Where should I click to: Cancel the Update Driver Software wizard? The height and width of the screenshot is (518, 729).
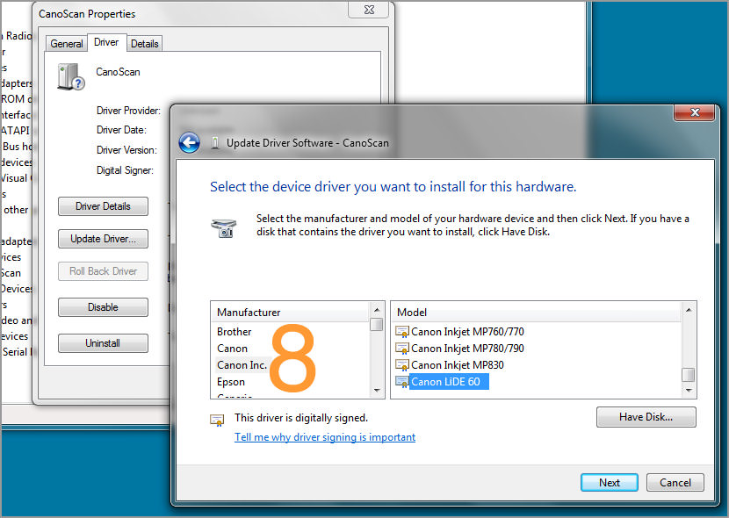point(675,483)
